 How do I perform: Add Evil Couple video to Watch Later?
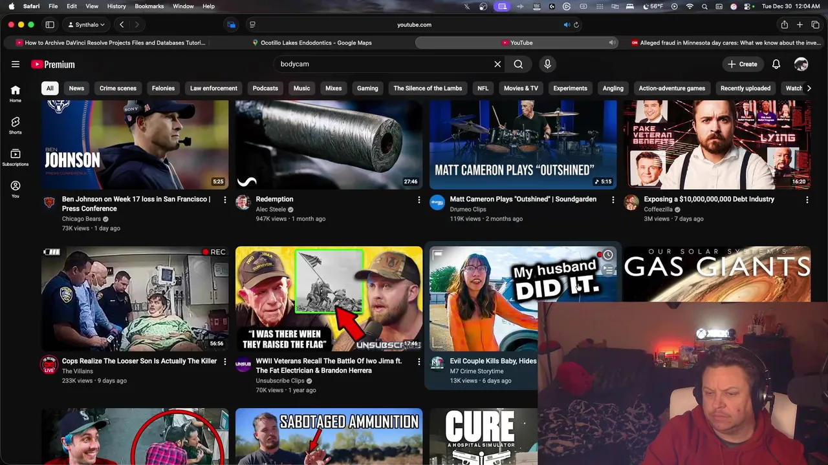tap(608, 255)
